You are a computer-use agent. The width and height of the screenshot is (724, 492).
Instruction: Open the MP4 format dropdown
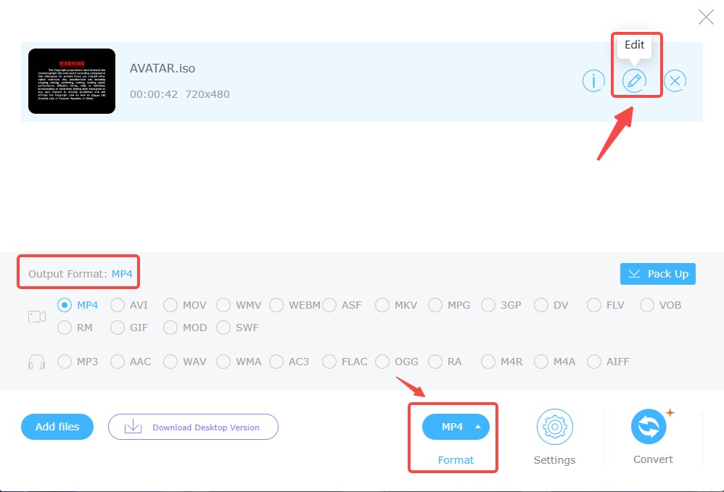(x=455, y=427)
